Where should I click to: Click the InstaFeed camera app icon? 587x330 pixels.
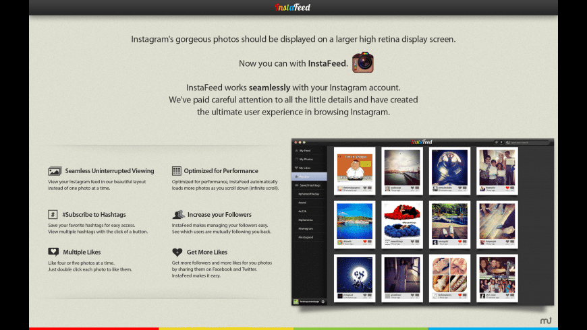pos(363,62)
